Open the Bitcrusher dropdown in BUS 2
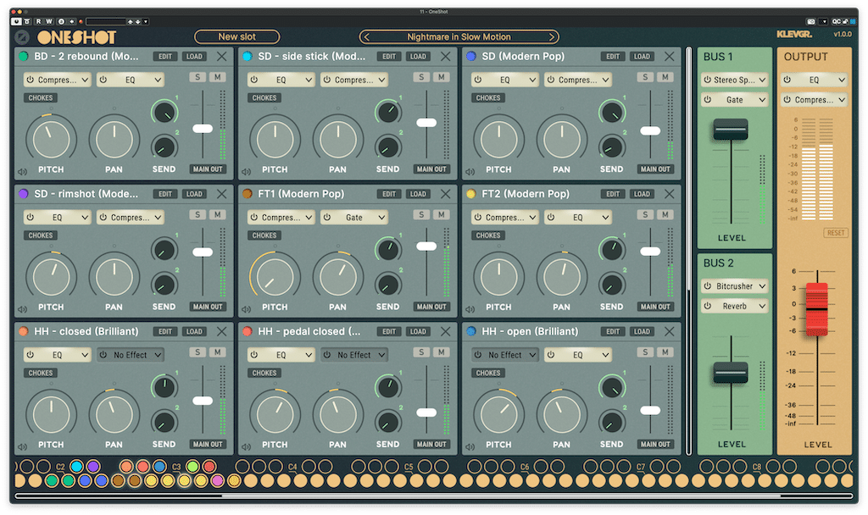The image size is (868, 515). 734,285
